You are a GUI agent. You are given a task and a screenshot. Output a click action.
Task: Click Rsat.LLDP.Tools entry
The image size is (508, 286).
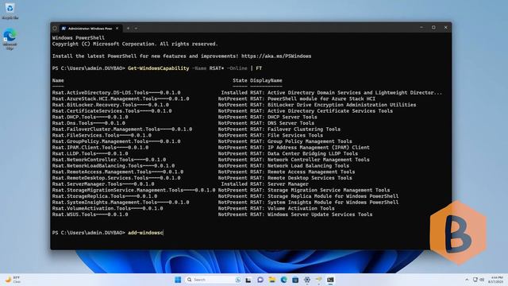click(x=90, y=153)
